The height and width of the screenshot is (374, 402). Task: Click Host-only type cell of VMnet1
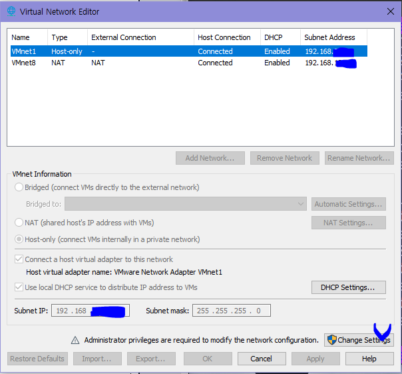point(67,51)
